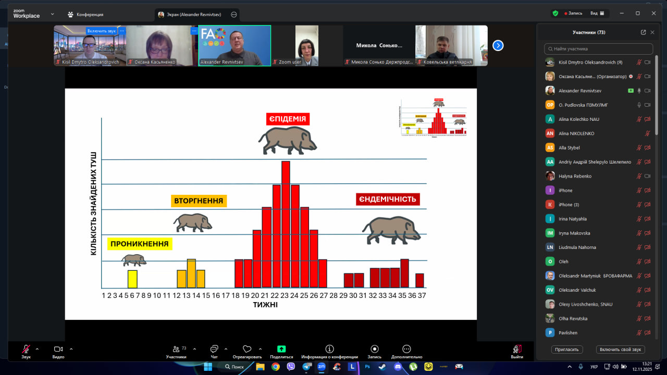667x375 pixels.
Task: Pop out the Participants panel
Action: click(x=643, y=32)
